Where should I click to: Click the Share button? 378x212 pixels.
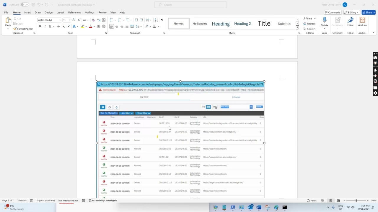pos(368,12)
